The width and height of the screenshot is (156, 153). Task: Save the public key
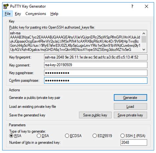click(95, 115)
